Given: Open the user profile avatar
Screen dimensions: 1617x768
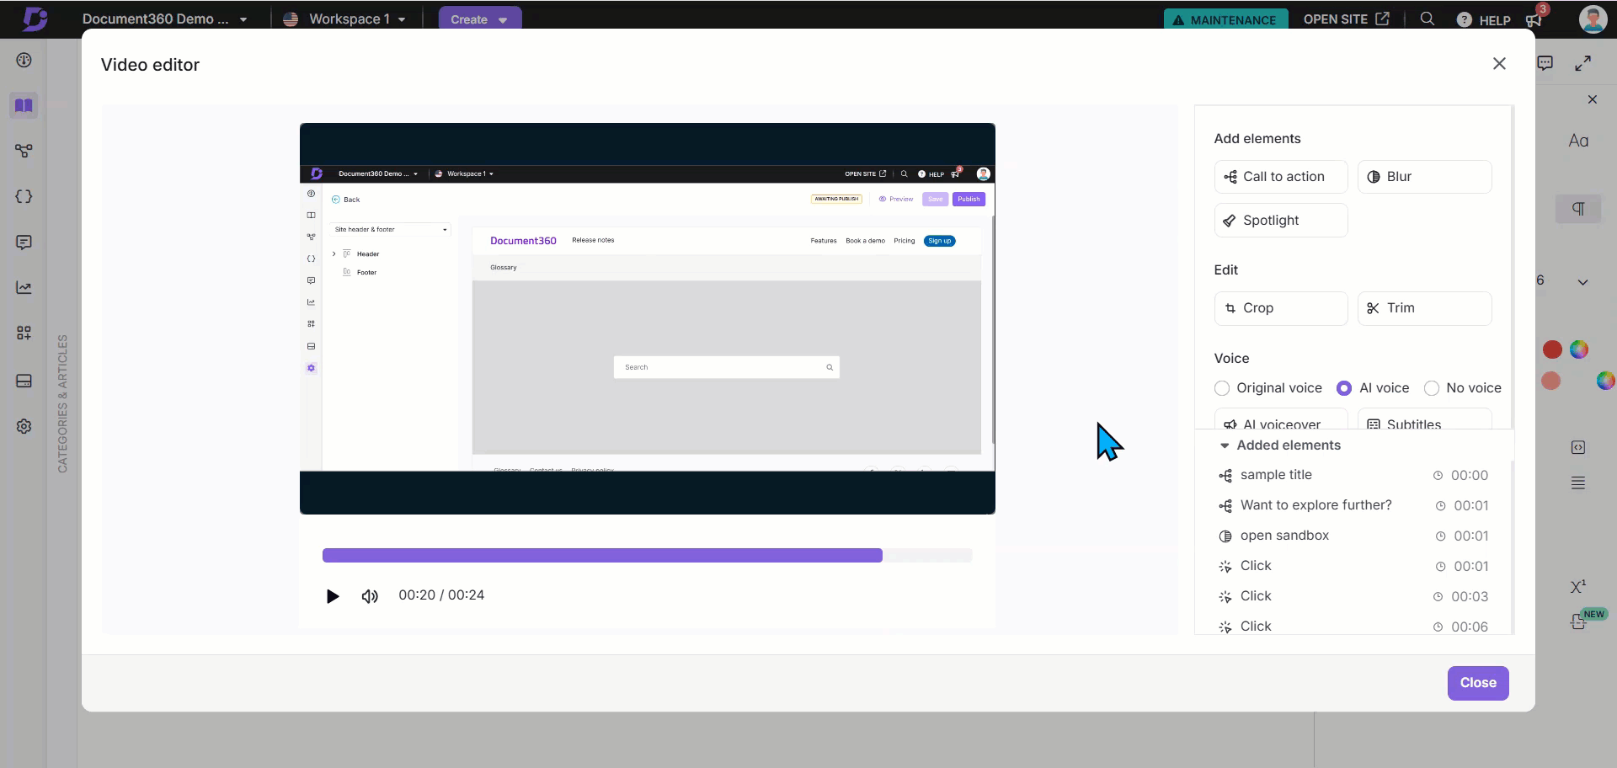Looking at the screenshot, I should (1593, 19).
